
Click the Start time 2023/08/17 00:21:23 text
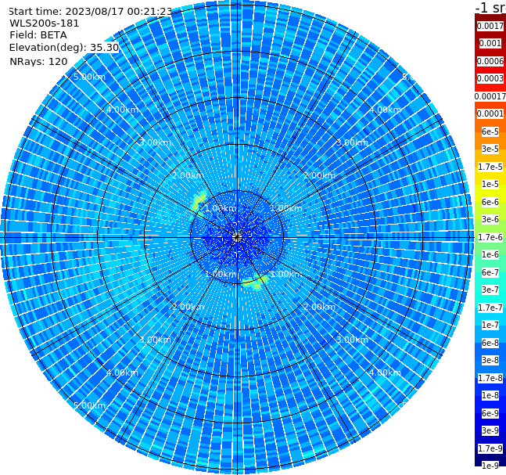pyautogui.click(x=91, y=12)
